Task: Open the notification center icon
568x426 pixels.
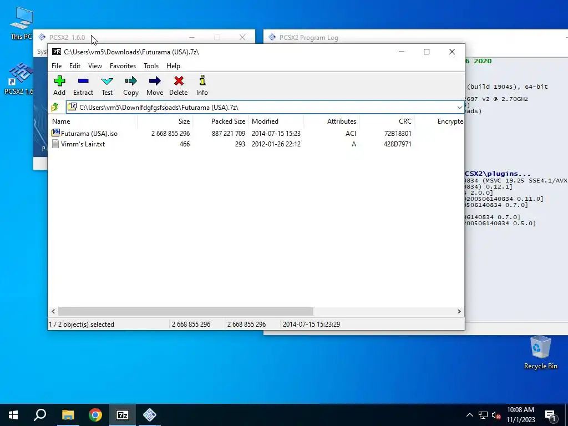Action: [x=550, y=415]
